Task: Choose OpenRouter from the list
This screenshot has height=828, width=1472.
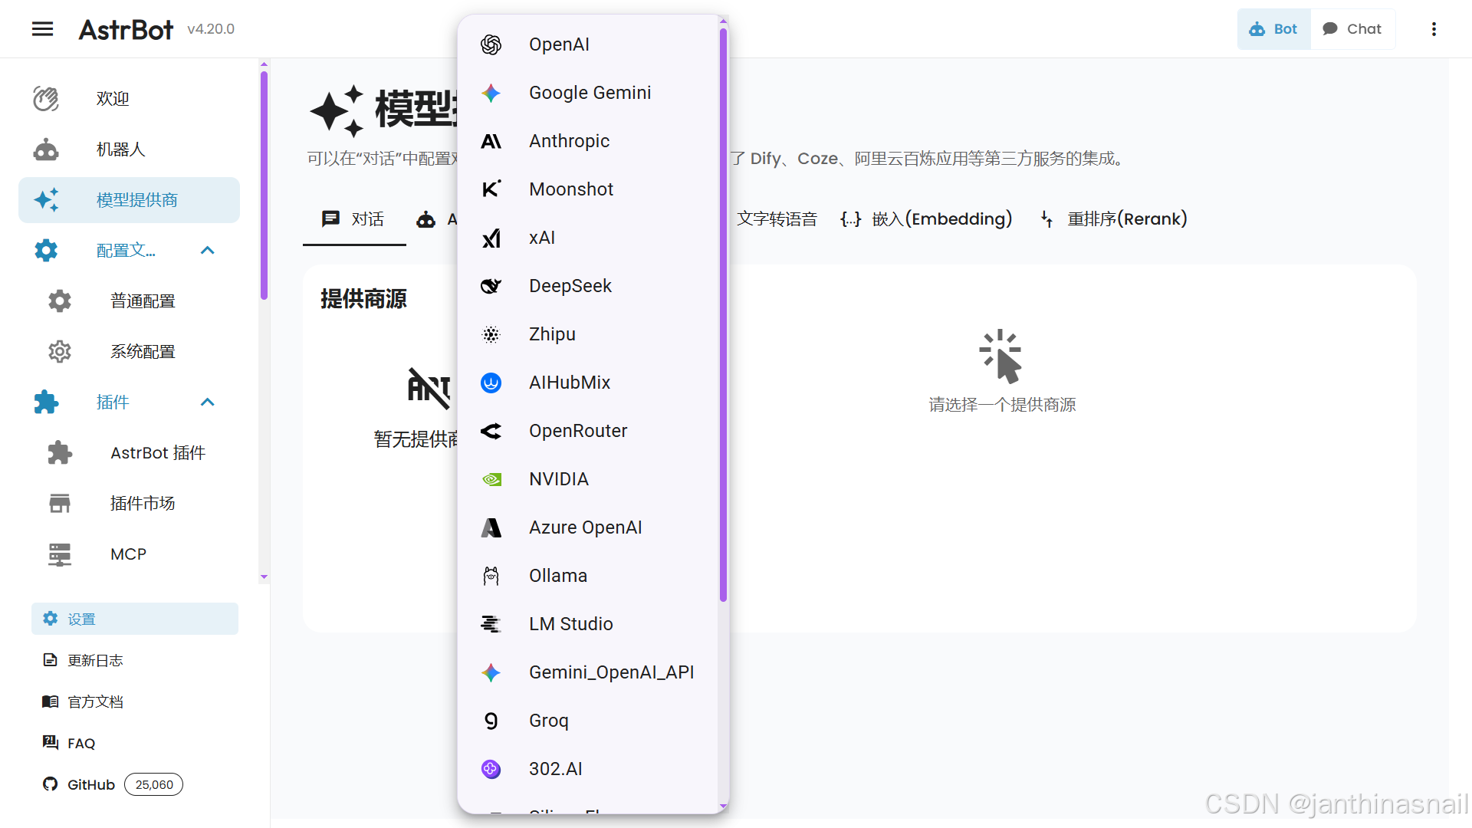Action: [x=587, y=431]
